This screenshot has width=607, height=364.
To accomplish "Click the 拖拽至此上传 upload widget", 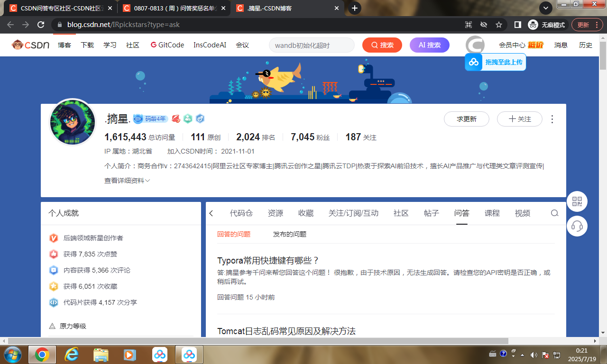I will [x=495, y=62].
